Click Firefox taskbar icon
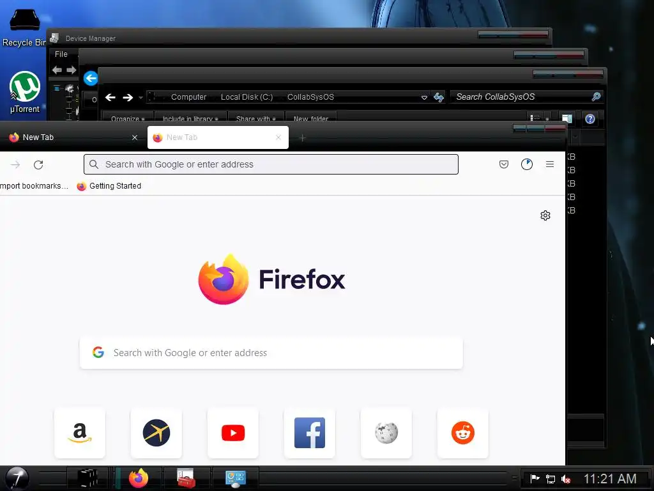Image resolution: width=654 pixels, height=491 pixels. pyautogui.click(x=139, y=478)
